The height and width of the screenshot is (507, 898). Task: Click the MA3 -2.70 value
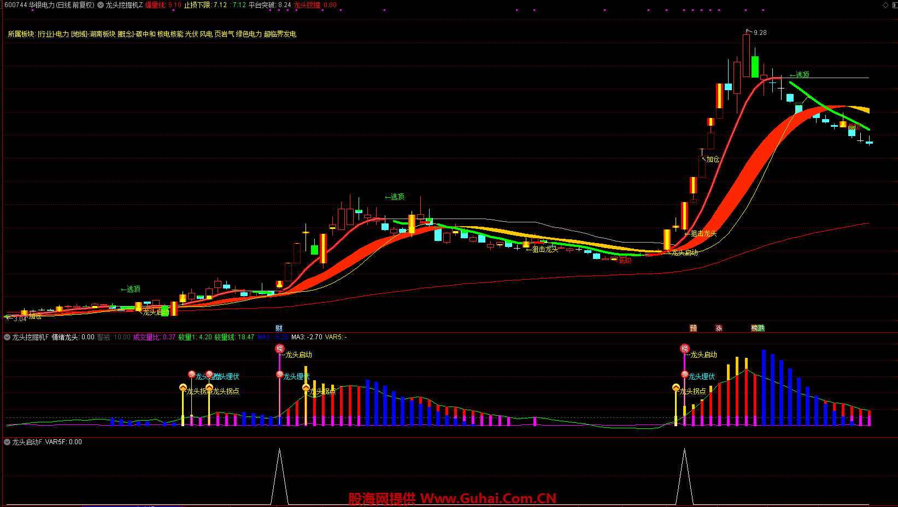point(307,337)
